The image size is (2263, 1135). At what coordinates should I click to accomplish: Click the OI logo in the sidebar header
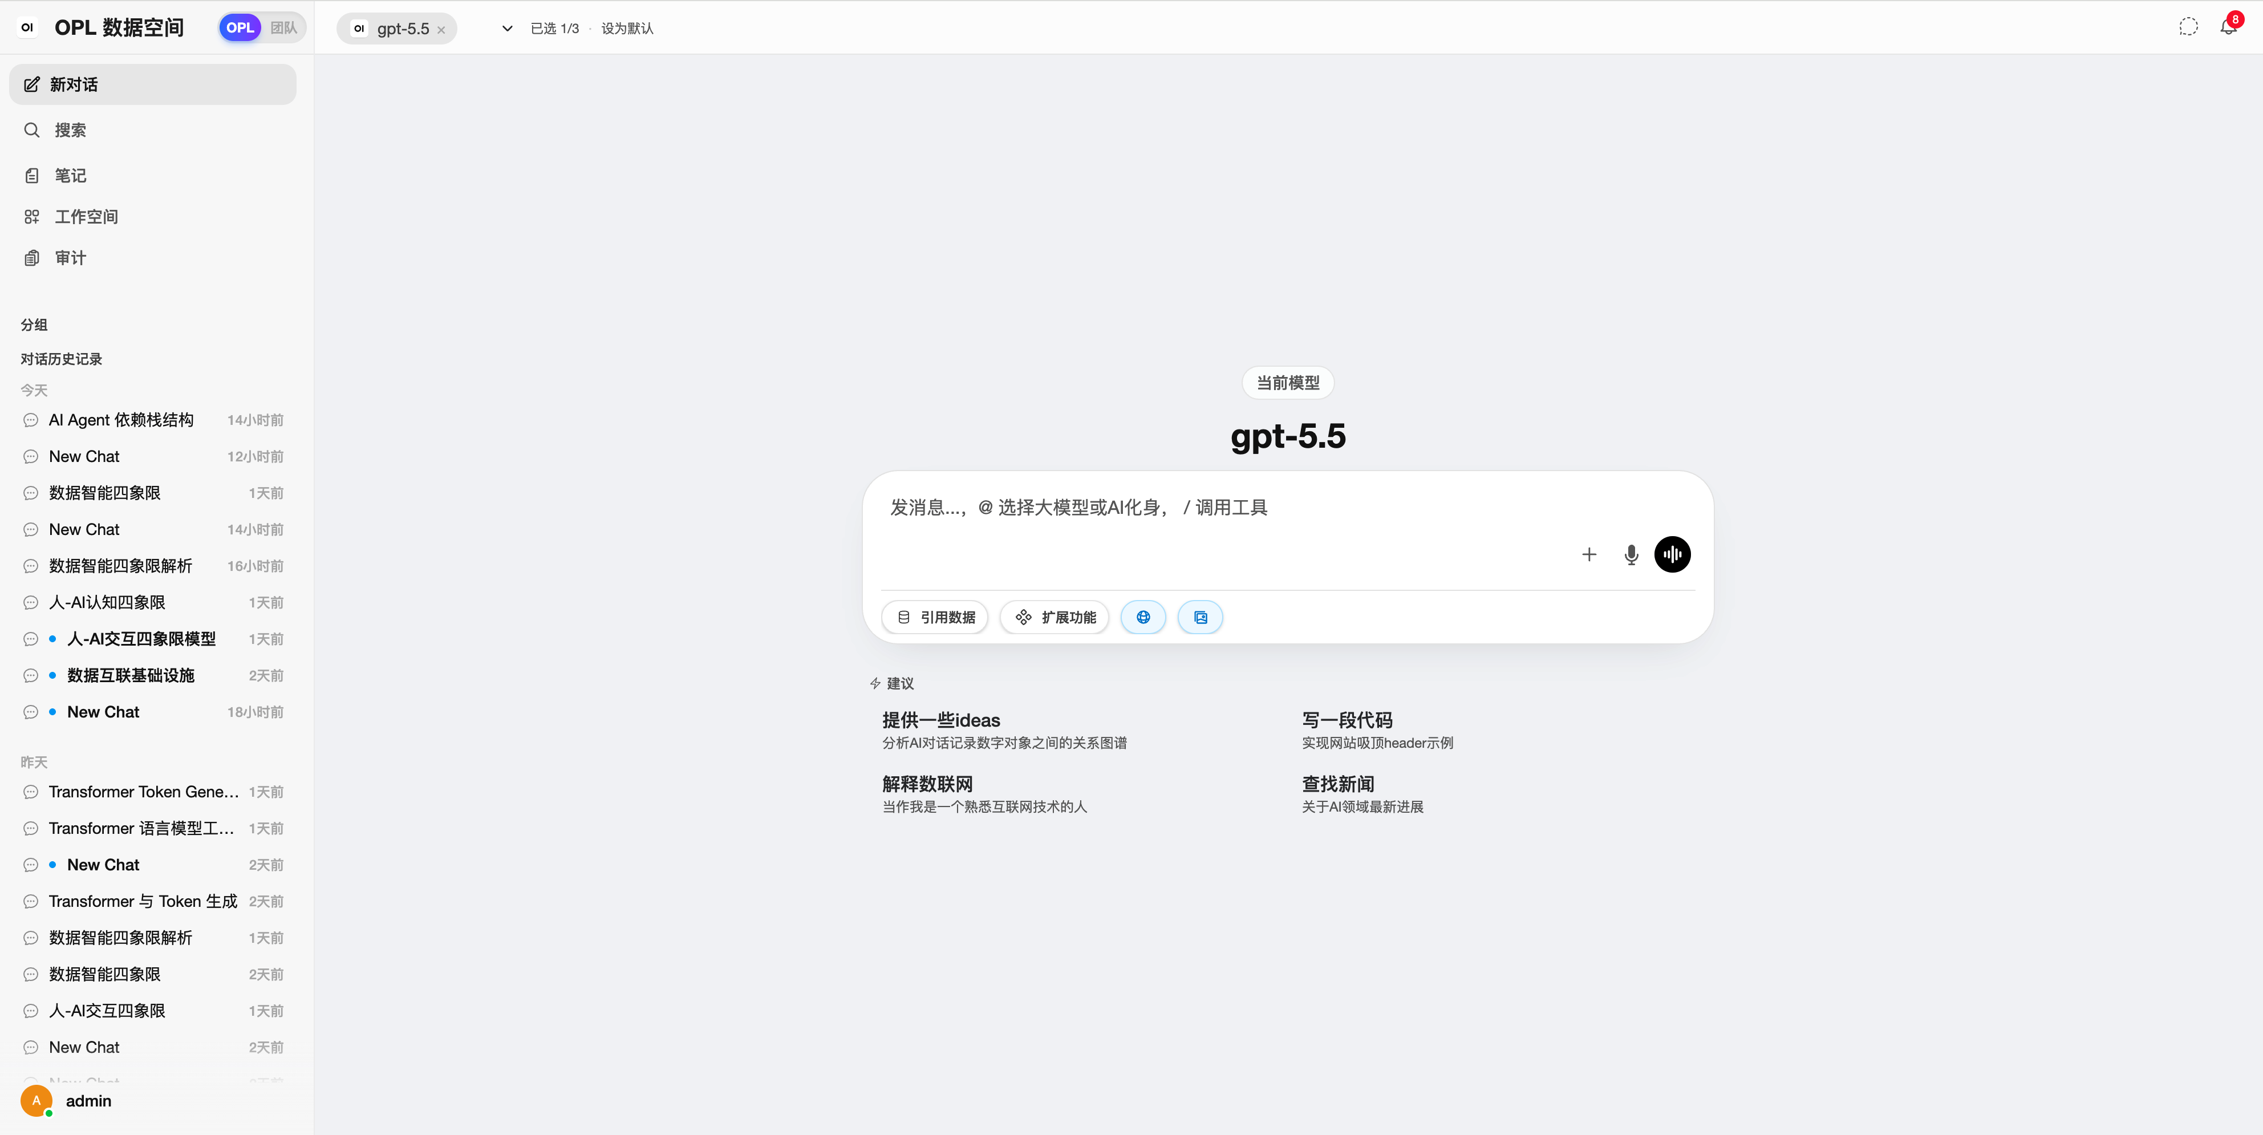tap(27, 27)
